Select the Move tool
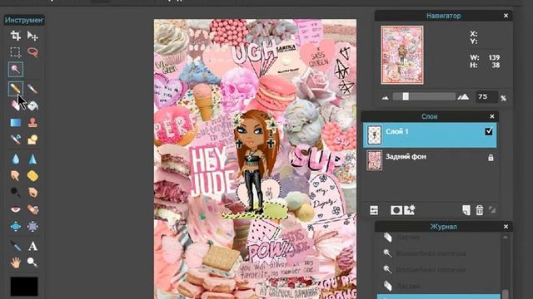The image size is (533, 299). click(x=32, y=36)
